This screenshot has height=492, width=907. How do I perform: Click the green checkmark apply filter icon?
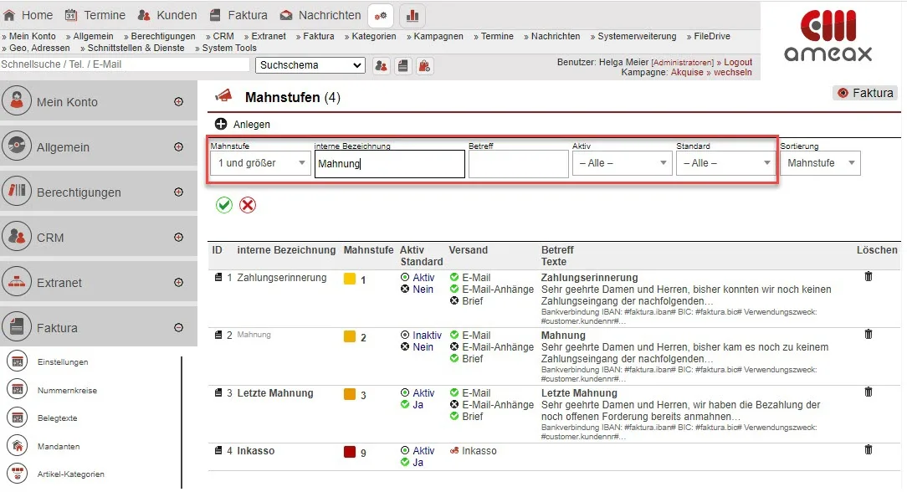click(224, 205)
